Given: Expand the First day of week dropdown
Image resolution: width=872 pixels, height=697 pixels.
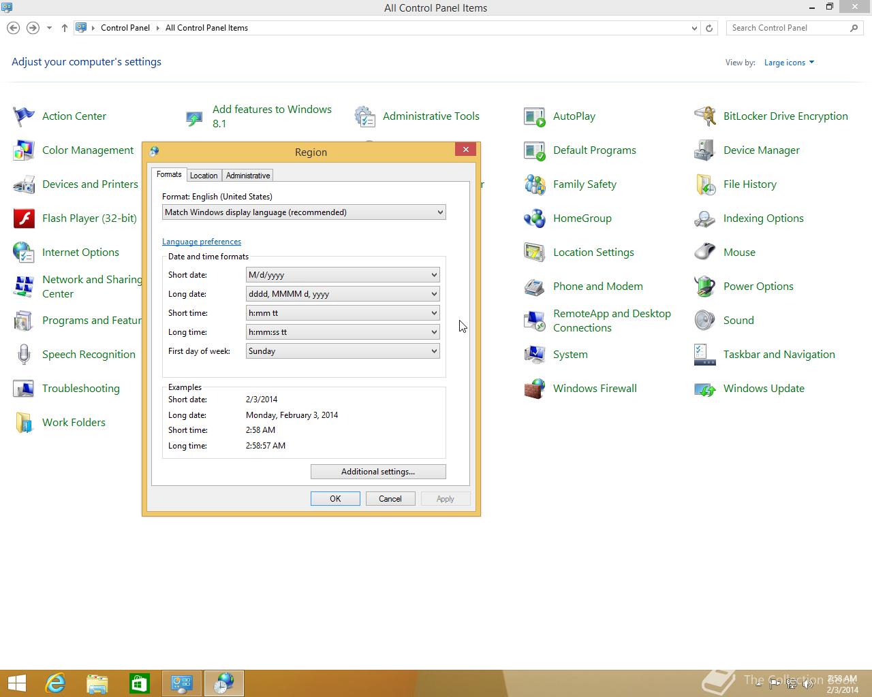Looking at the screenshot, I should [343, 351].
